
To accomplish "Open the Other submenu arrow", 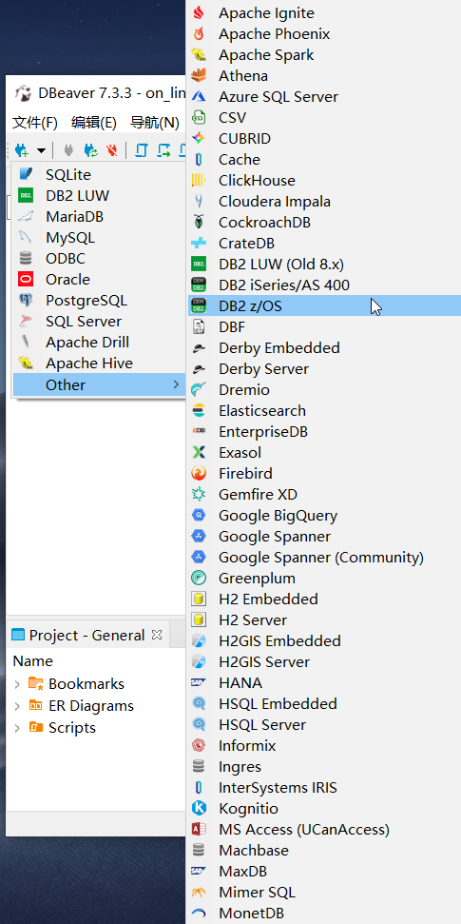I will point(176,384).
